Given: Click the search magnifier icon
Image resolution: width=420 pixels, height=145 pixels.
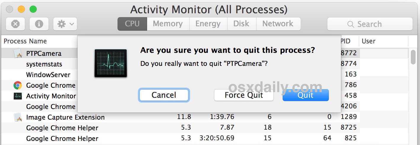Looking at the screenshot, I should 351,24.
